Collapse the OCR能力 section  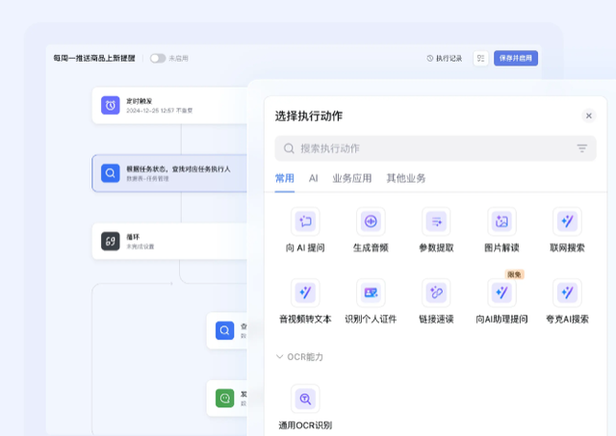tap(279, 357)
